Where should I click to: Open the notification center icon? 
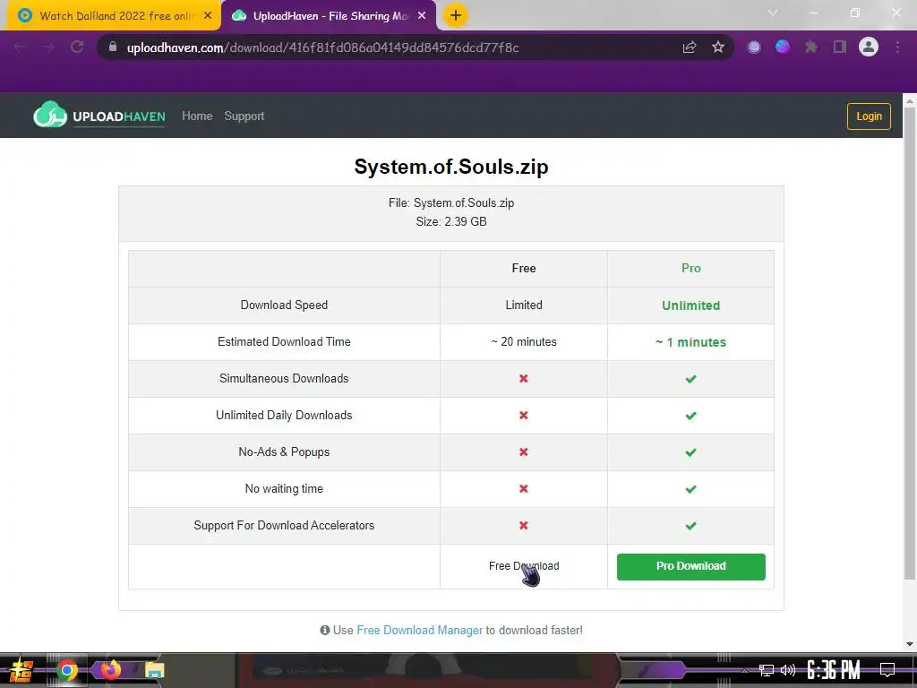coord(887,670)
